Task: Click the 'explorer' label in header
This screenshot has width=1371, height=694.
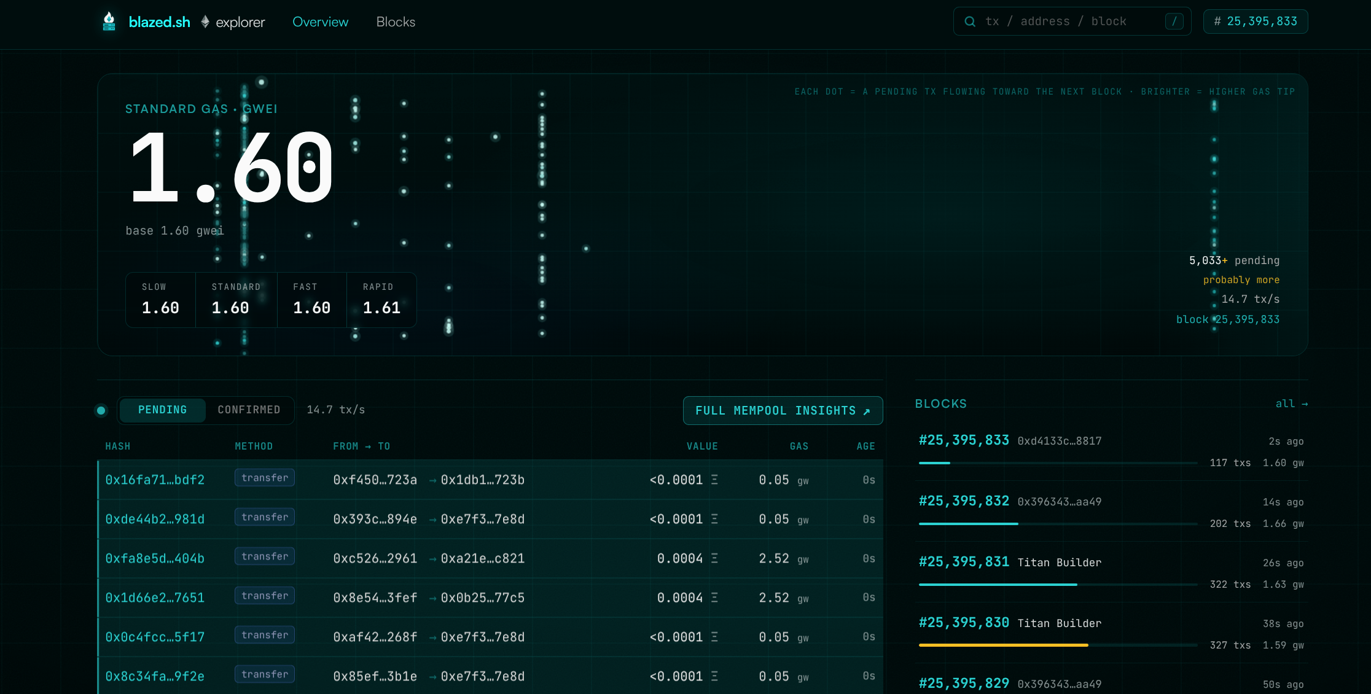Action: coord(240,23)
